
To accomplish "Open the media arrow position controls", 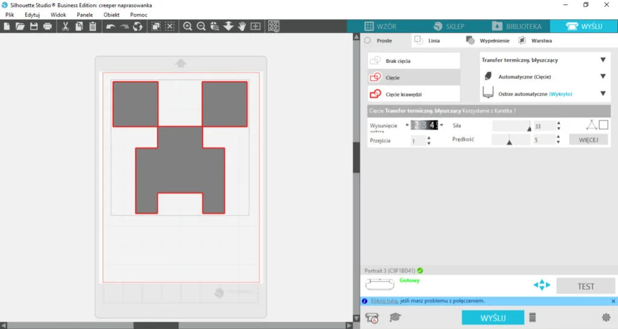I will [x=541, y=285].
